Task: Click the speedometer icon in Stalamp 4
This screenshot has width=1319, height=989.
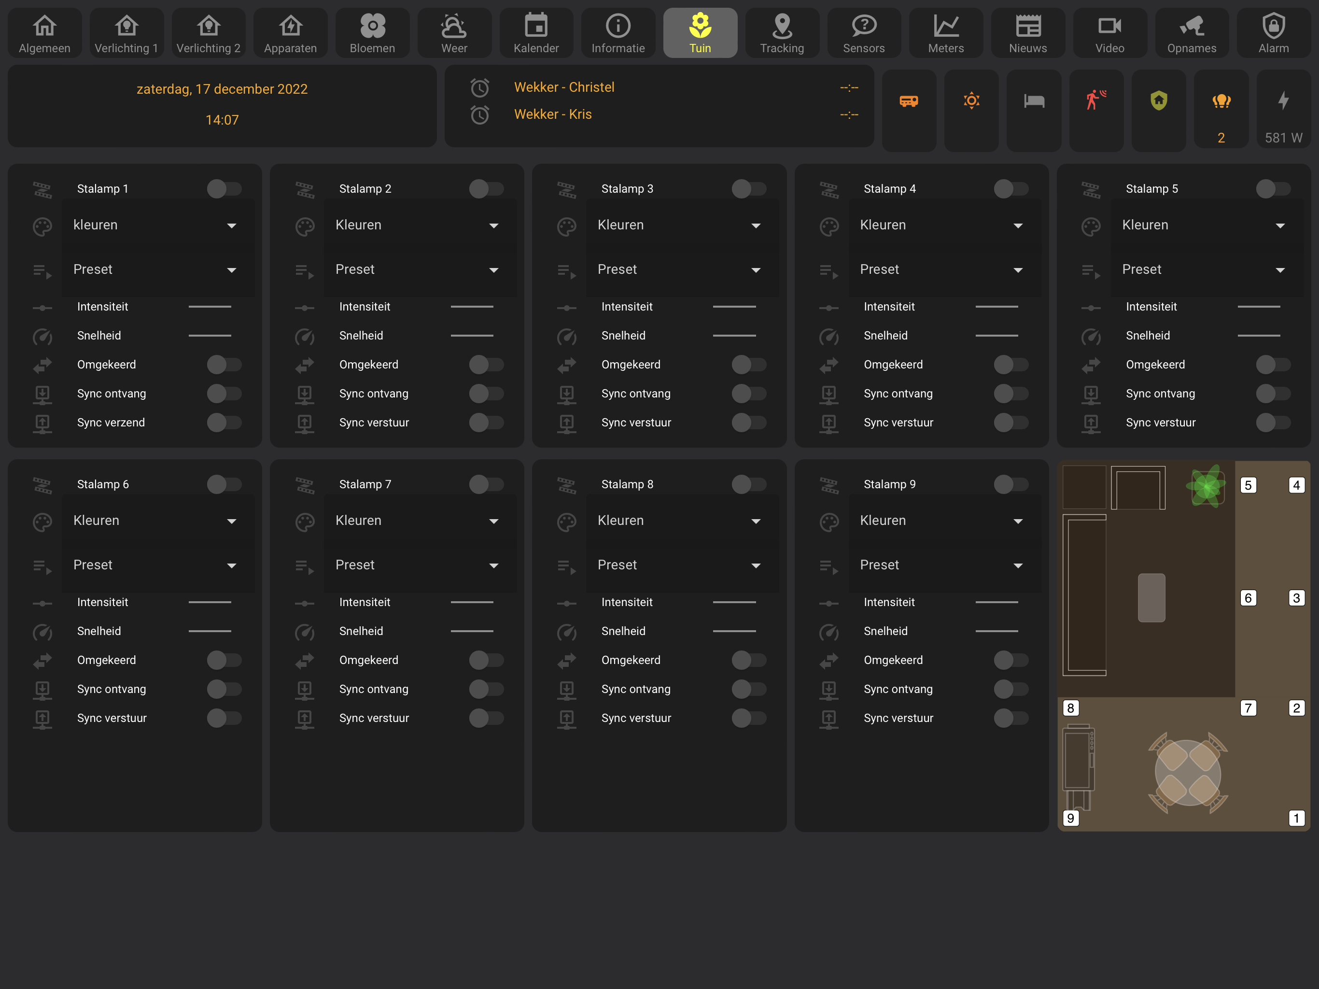Action: (829, 337)
